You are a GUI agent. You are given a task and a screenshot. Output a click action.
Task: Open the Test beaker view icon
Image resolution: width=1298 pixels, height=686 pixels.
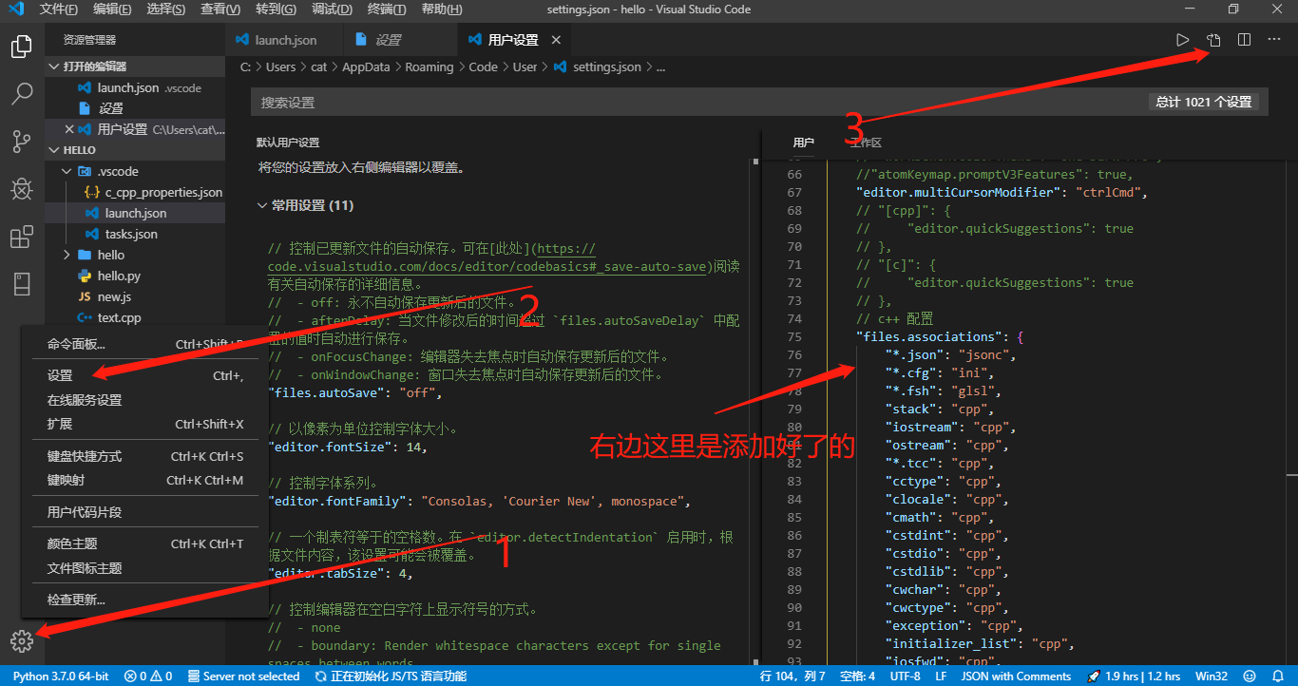pyautogui.click(x=22, y=284)
